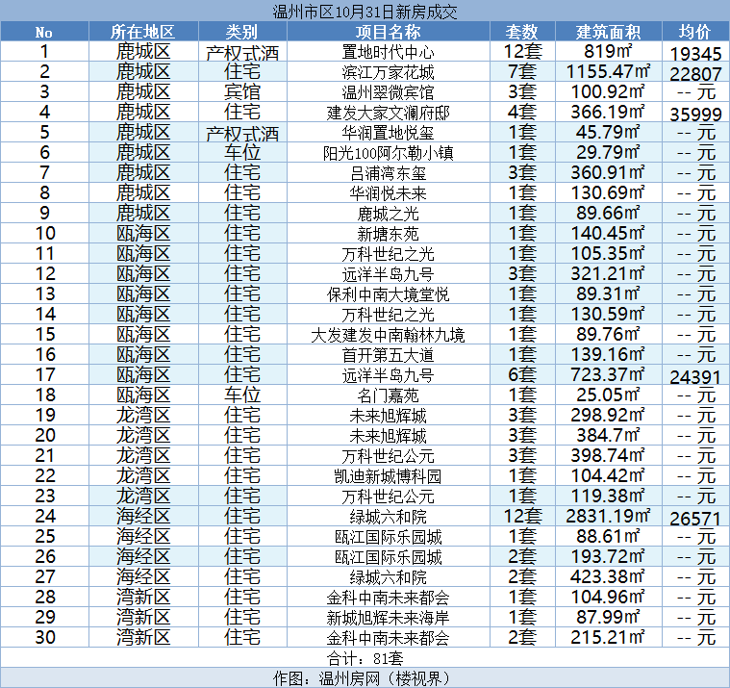The image size is (730, 688).
Task: Click project name 置地时代中心
Action: 388,52
